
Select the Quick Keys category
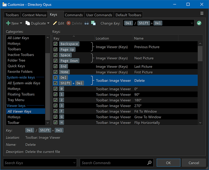coord(25,66)
